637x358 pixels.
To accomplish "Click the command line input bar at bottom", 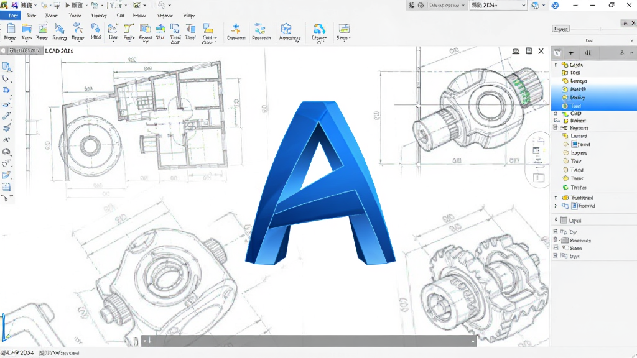I will click(x=309, y=341).
